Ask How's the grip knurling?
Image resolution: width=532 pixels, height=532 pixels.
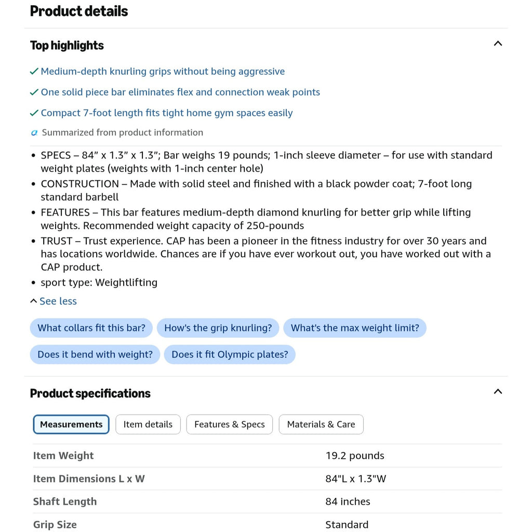218,328
